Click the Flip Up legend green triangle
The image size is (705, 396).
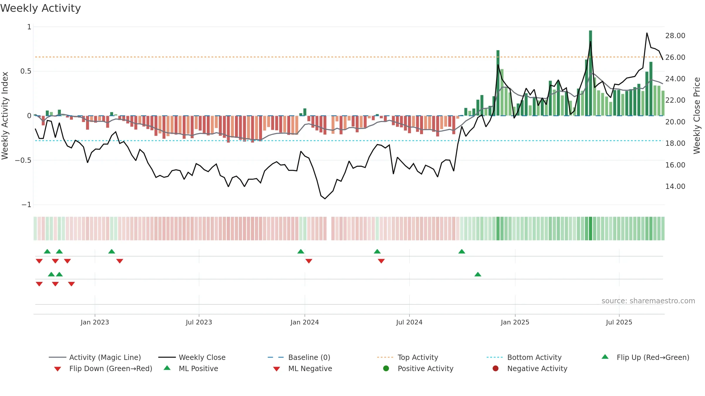(605, 357)
